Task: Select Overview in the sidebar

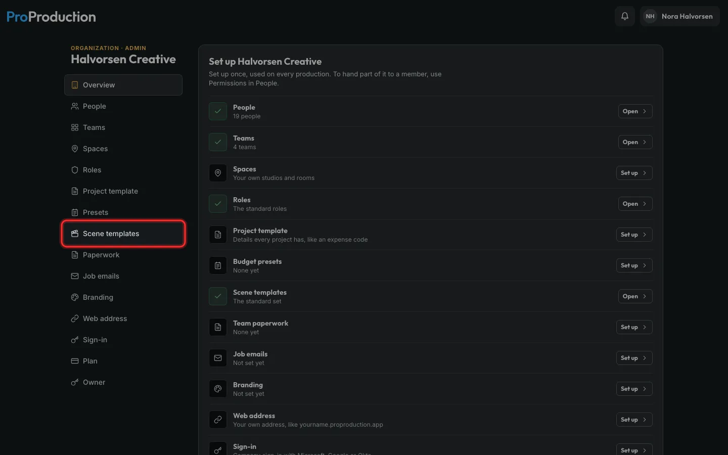Action: (123, 85)
